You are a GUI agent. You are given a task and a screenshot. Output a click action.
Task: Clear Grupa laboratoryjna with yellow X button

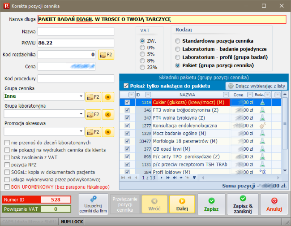pos(107,114)
